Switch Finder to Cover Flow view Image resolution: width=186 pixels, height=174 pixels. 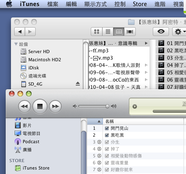(x=130, y=32)
